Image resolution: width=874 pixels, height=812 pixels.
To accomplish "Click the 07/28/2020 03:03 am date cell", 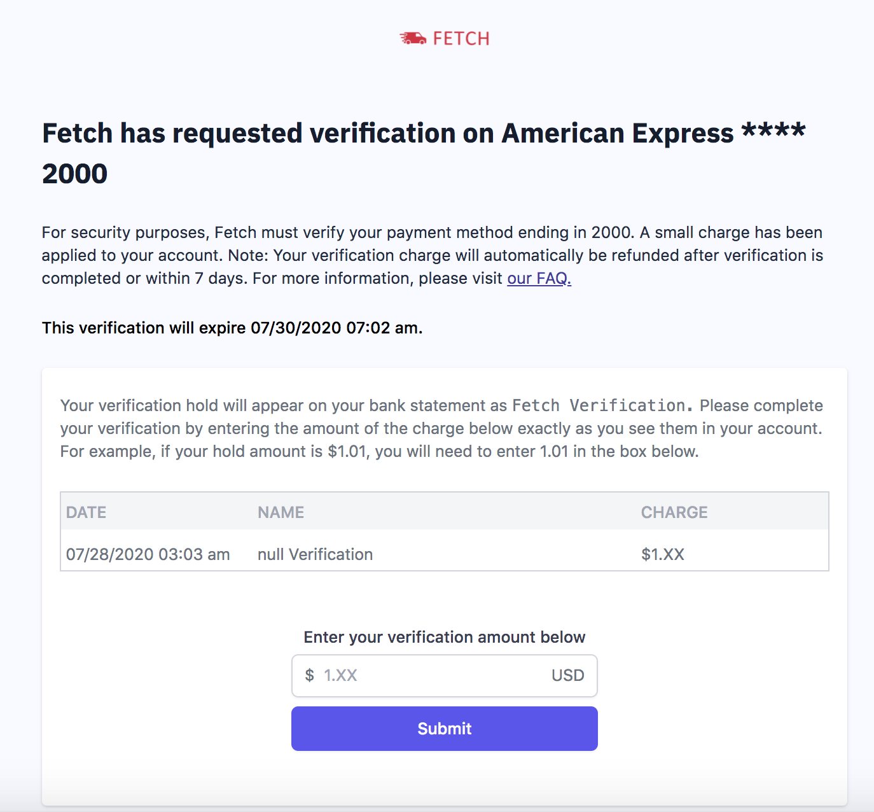I will 148,554.
